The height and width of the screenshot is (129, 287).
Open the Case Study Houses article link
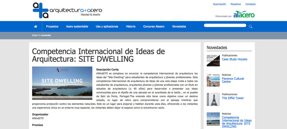tap(234, 59)
